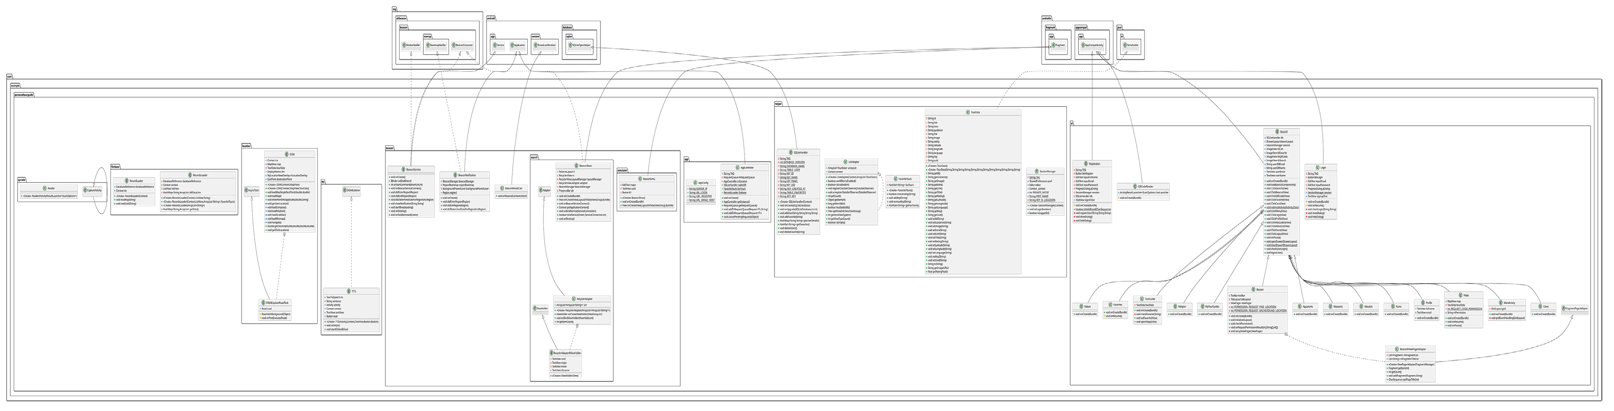
Task: Click the AboutUs class name
Action: pos(1369,306)
